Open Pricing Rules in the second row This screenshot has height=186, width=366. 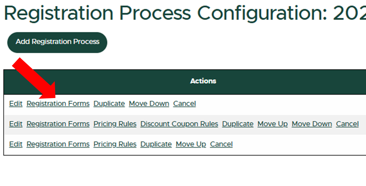click(x=115, y=124)
